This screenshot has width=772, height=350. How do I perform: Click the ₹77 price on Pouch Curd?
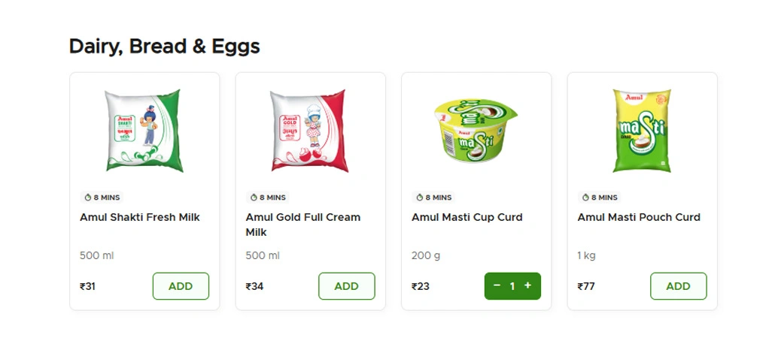(586, 286)
